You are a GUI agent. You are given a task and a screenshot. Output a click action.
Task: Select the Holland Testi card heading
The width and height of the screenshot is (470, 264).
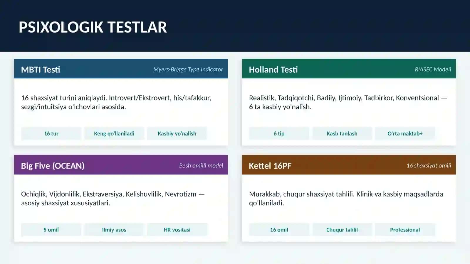click(x=273, y=70)
